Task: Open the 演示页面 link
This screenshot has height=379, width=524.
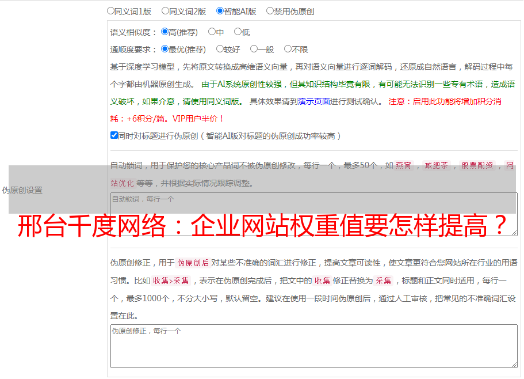Action: click(x=313, y=101)
